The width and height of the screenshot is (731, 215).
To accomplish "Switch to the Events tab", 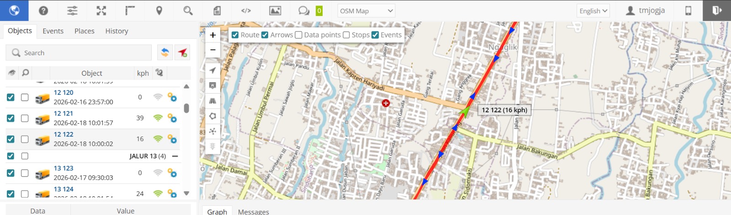I will point(53,31).
